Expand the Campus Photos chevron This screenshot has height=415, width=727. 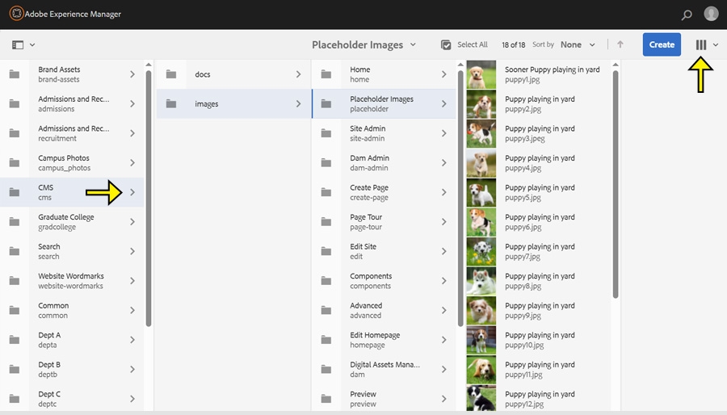tap(132, 162)
